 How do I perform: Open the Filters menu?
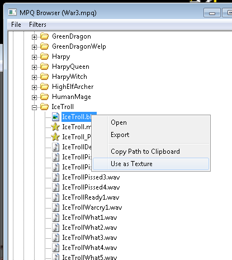(x=37, y=25)
